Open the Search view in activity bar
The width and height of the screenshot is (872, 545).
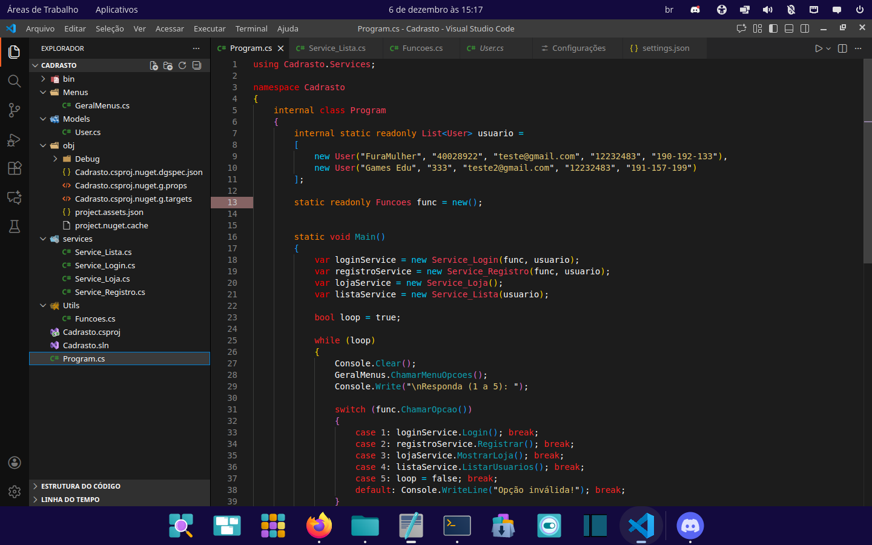(15, 81)
